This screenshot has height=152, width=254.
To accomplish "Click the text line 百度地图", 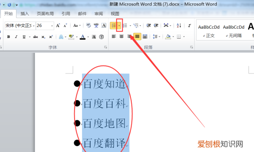I will (x=105, y=123).
